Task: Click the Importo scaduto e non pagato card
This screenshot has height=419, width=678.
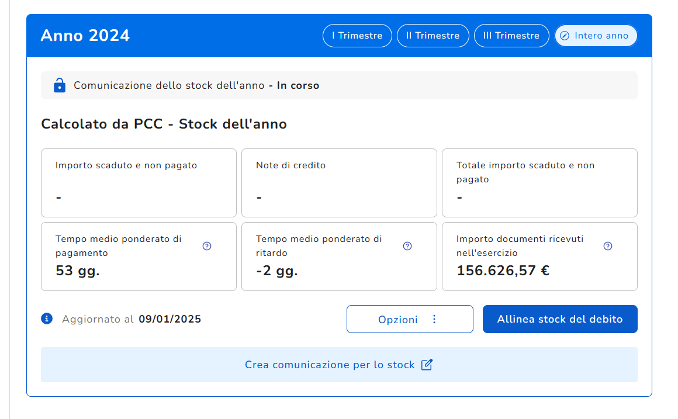Action: (139, 182)
